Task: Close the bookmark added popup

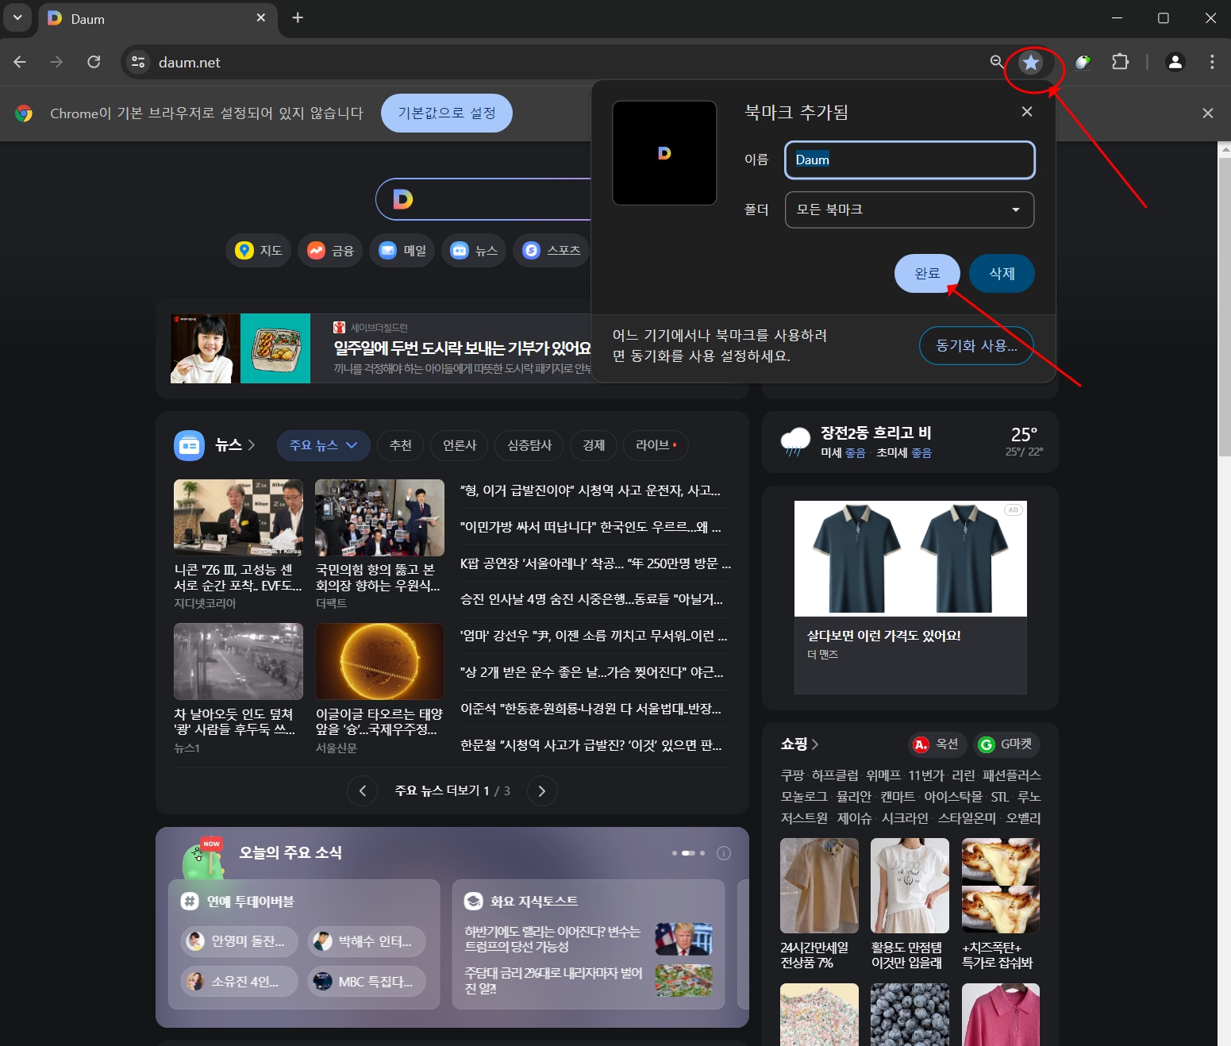Action: click(x=1027, y=112)
